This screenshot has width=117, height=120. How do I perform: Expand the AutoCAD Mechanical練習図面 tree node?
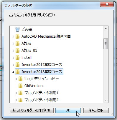[13, 36]
